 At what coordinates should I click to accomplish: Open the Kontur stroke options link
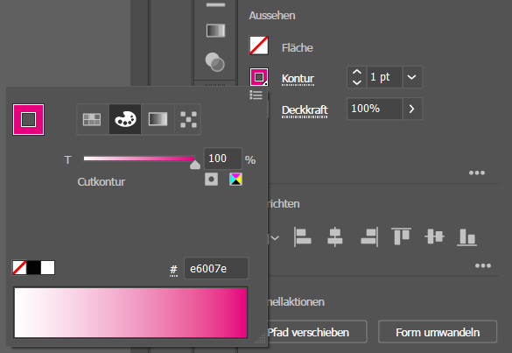coord(298,79)
